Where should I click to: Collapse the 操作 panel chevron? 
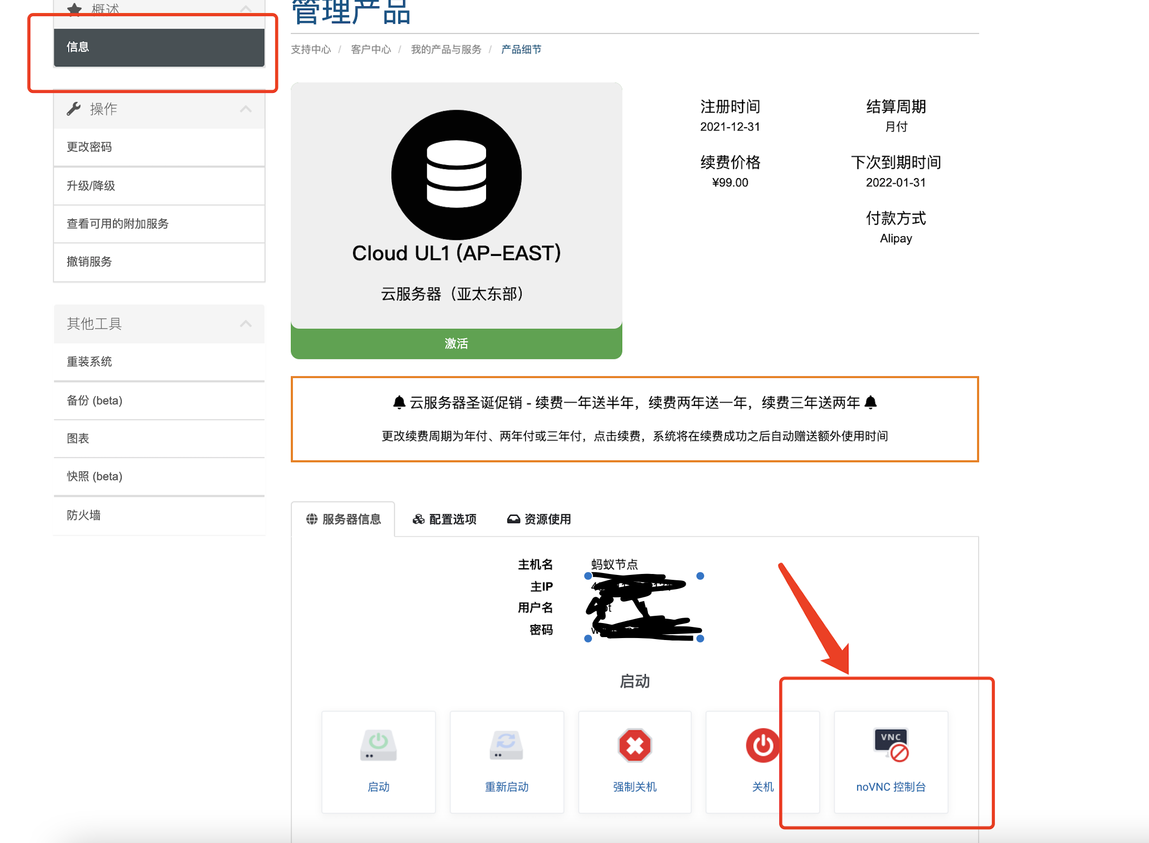click(246, 109)
